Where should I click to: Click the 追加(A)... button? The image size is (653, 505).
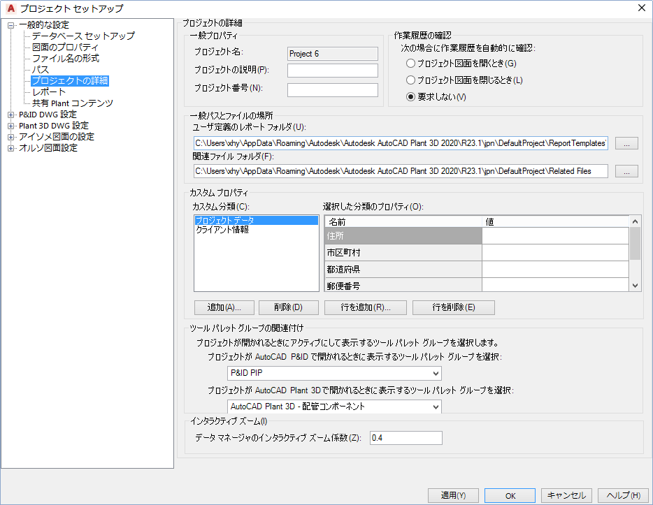(x=224, y=307)
